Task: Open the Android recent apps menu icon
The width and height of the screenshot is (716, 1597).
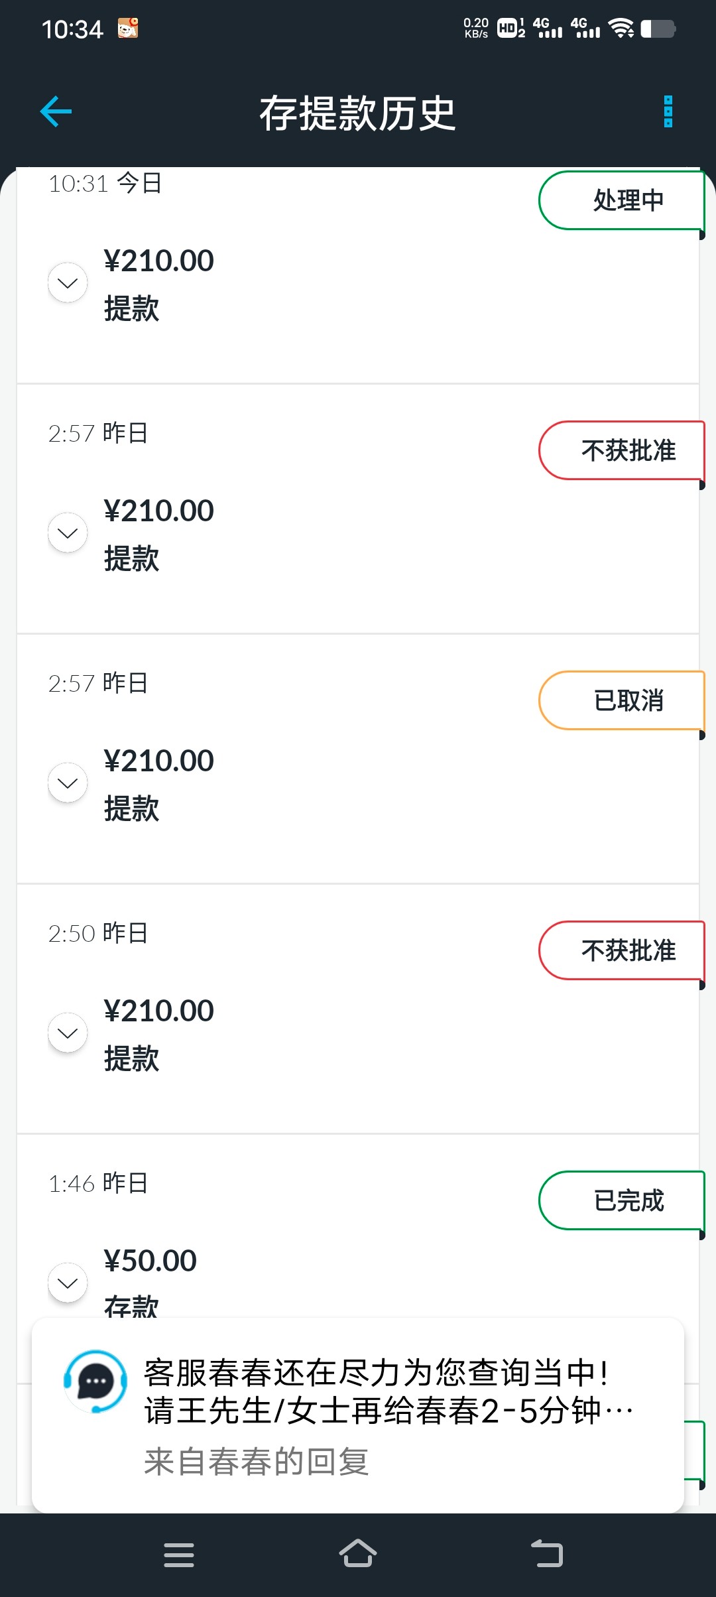Action: (179, 1554)
